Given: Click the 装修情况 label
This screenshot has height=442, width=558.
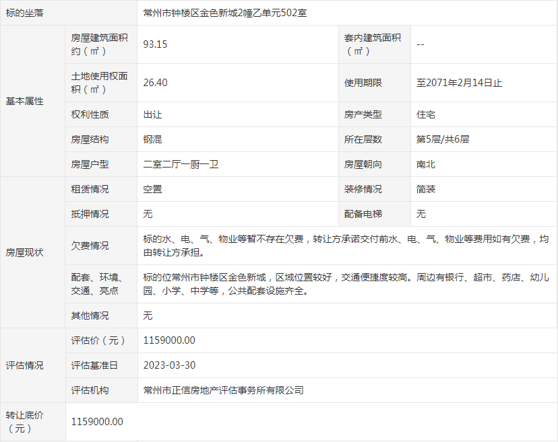Looking at the screenshot, I should coord(363,189).
